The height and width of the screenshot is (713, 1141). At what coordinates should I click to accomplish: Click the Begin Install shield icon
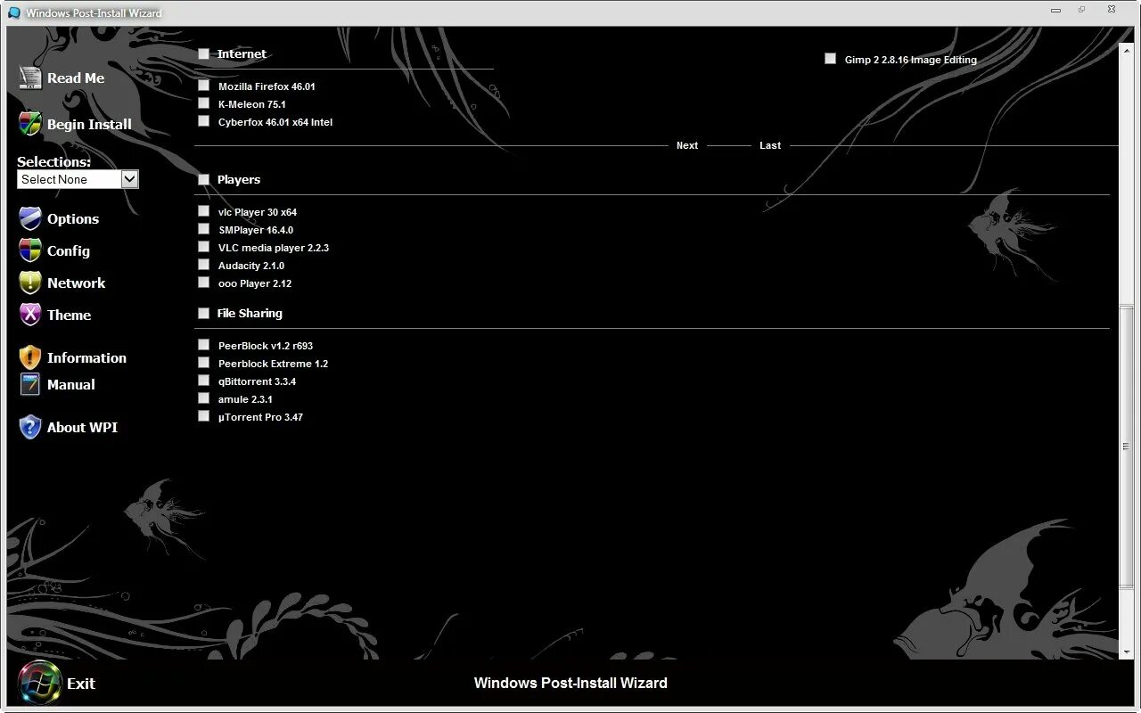pos(30,124)
